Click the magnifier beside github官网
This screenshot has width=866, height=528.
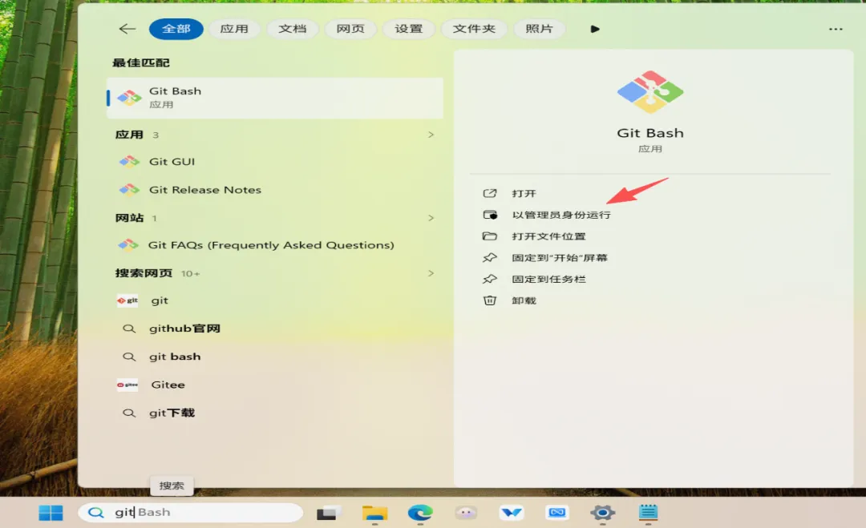(128, 328)
